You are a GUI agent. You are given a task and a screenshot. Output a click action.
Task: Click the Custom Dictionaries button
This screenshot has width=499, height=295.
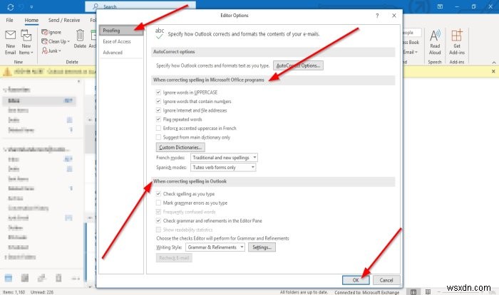point(180,148)
